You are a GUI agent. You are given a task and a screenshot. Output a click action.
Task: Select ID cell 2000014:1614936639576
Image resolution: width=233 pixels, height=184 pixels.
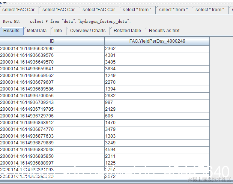click(52, 55)
